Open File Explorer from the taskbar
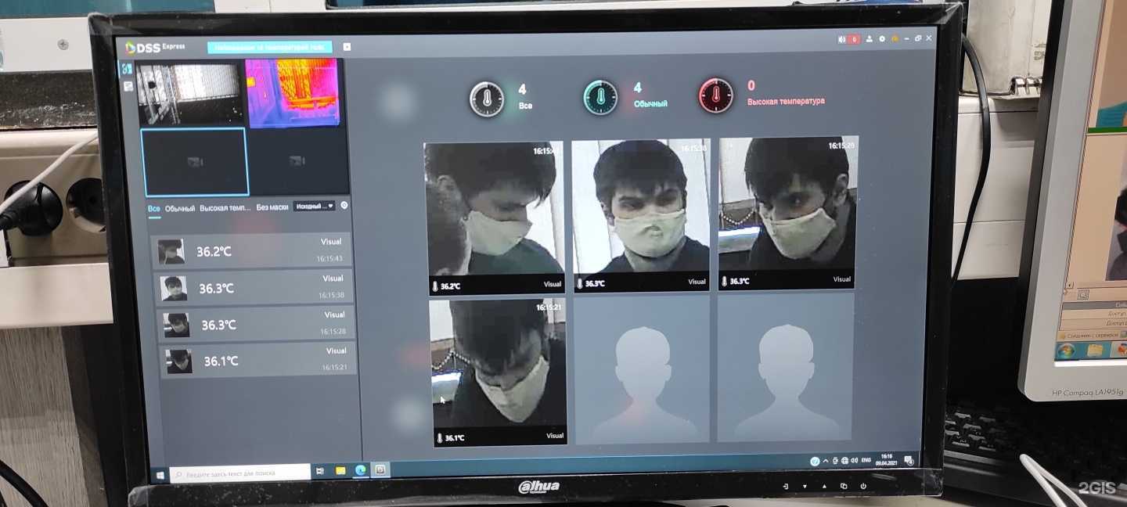Image resolution: width=1127 pixels, height=507 pixels. coord(340,471)
